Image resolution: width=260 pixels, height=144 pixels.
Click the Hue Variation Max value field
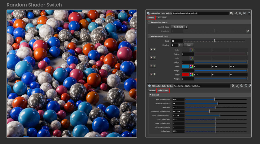coord(178,103)
